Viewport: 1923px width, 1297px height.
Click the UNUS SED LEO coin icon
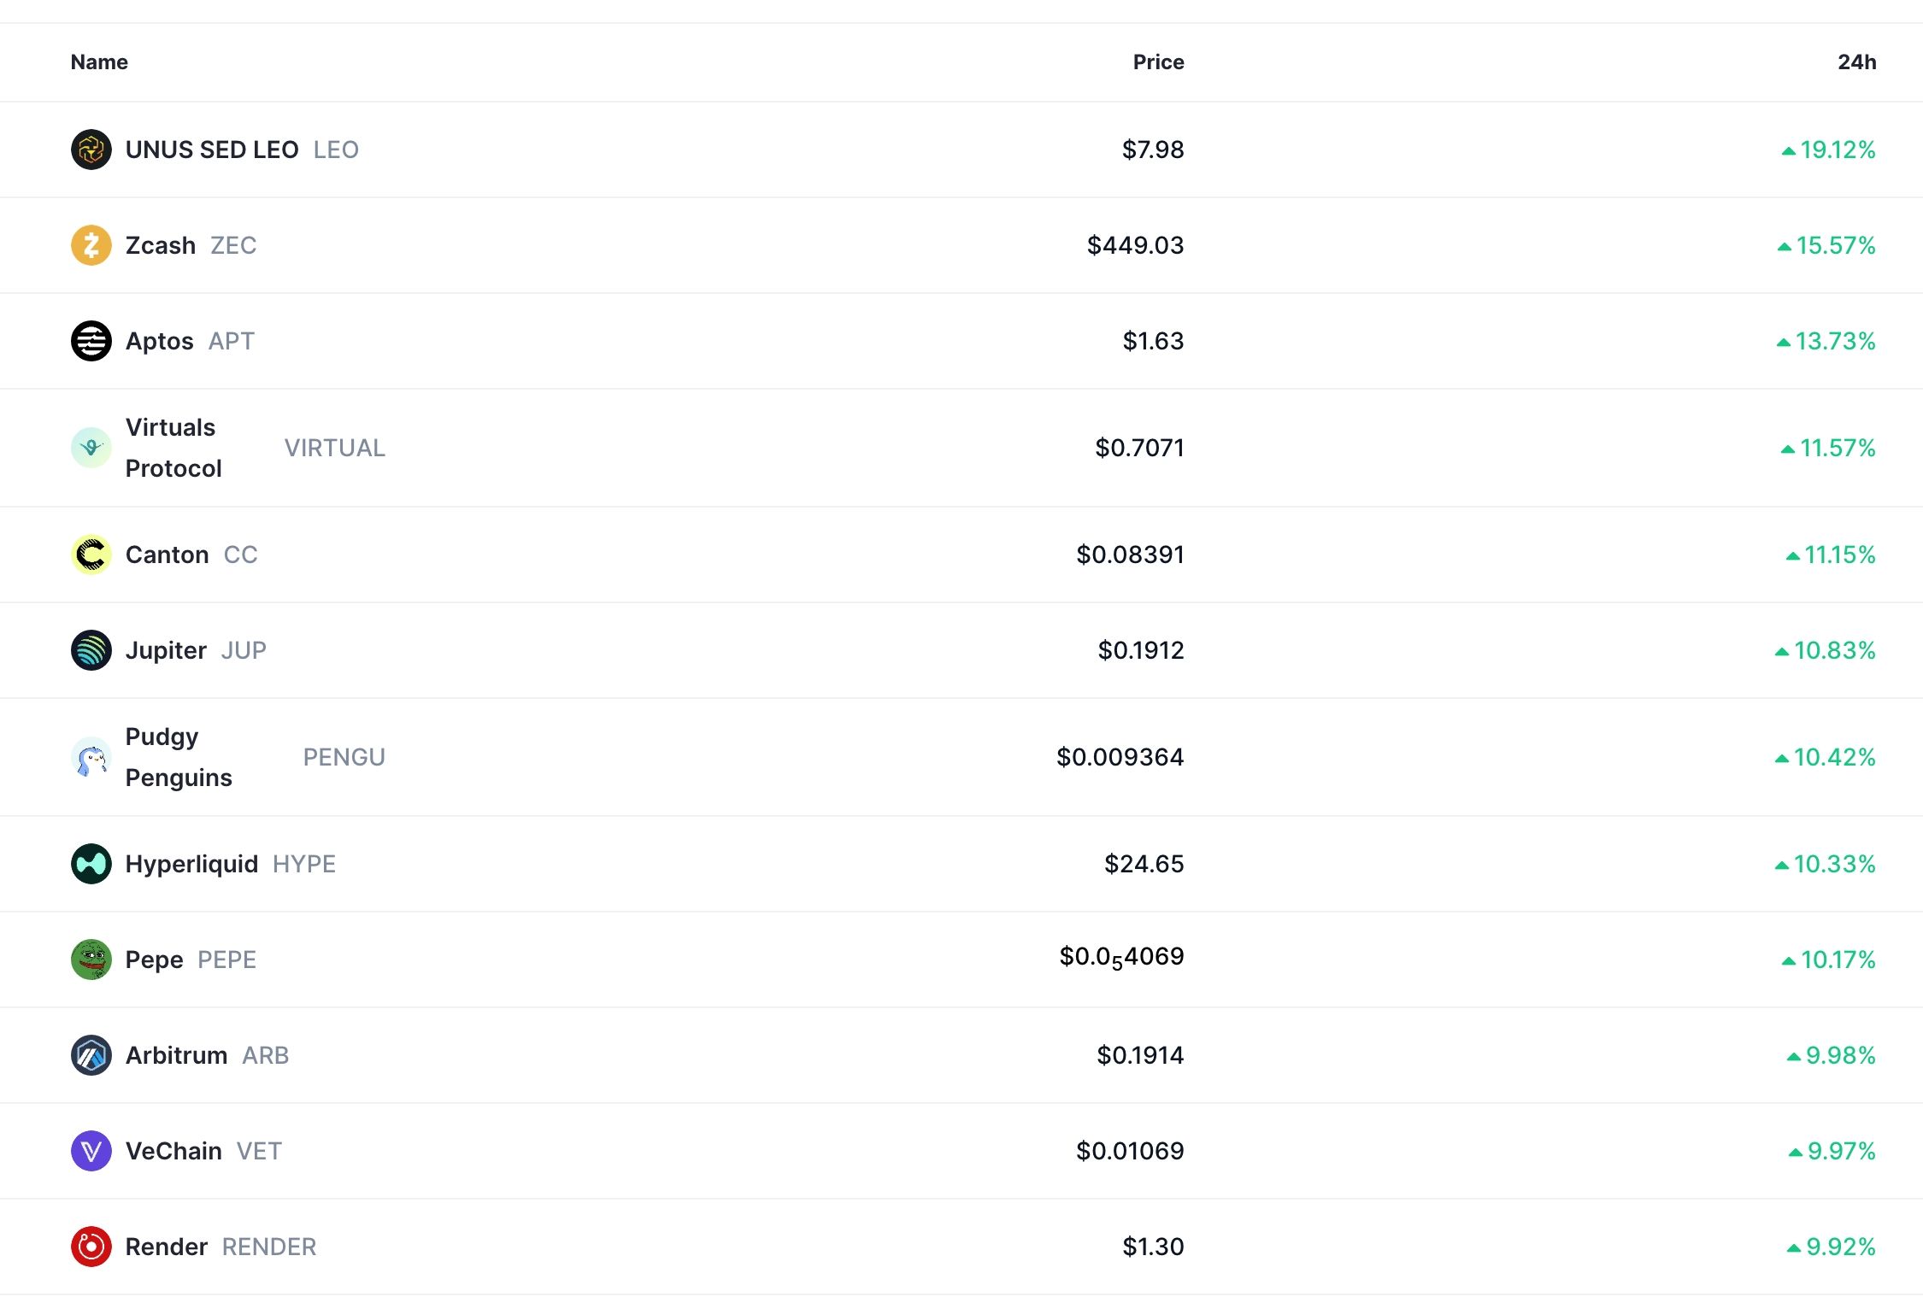pos(91,150)
